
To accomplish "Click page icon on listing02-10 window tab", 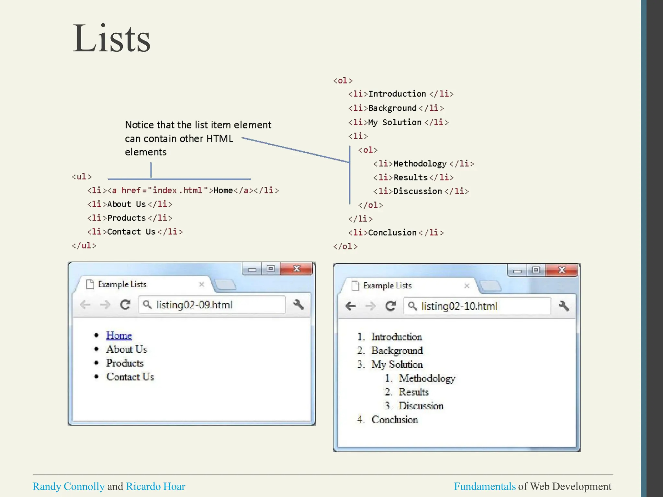I will pos(355,286).
